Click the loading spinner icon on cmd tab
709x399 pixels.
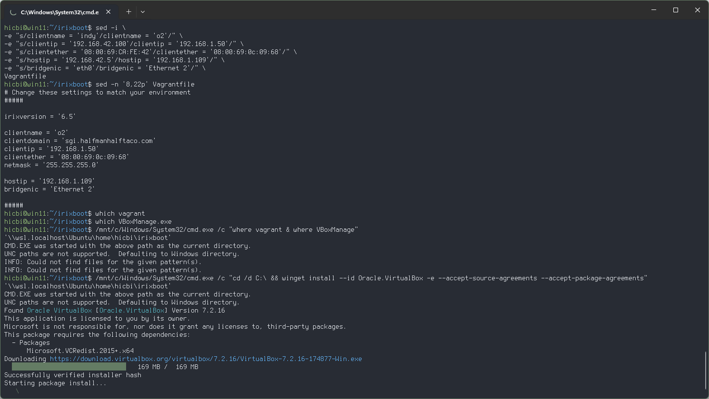tap(13, 12)
